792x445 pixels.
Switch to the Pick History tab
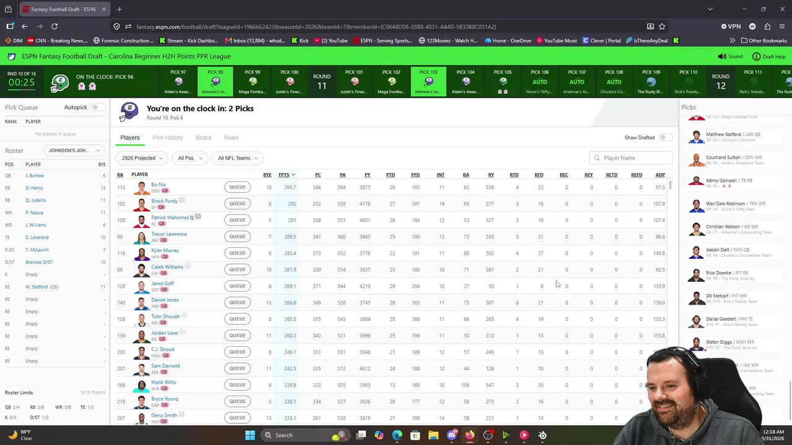point(168,138)
